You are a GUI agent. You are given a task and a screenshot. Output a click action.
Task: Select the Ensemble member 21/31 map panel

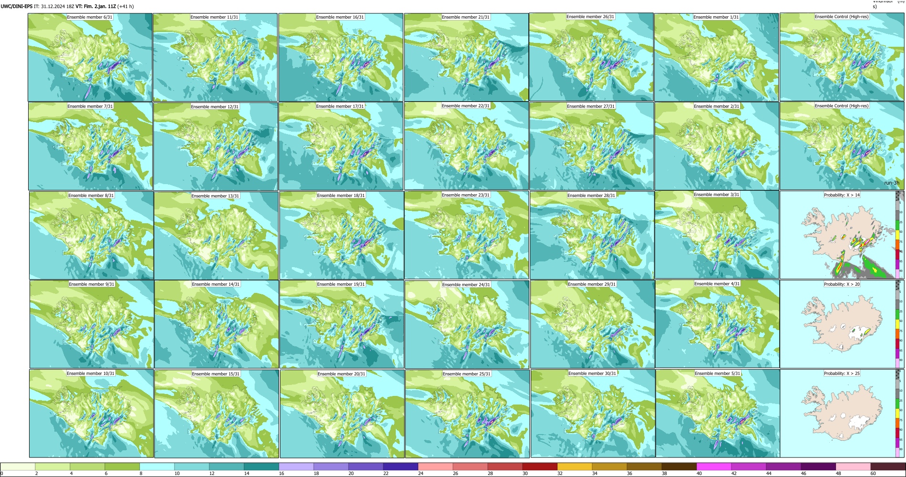(x=466, y=57)
